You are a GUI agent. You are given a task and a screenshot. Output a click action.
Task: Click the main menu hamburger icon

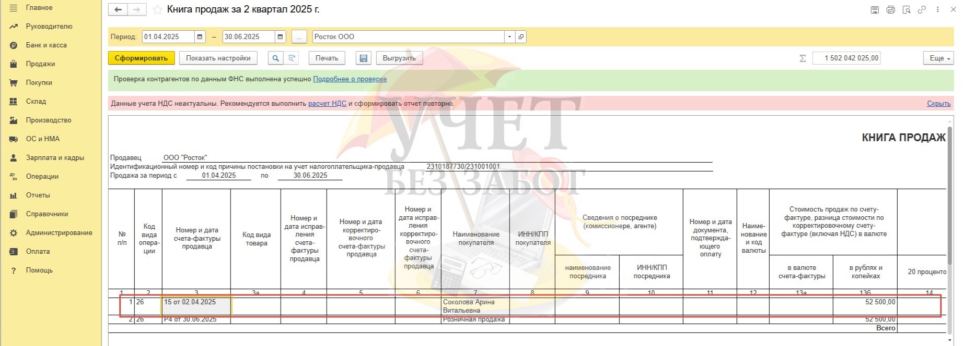click(14, 8)
